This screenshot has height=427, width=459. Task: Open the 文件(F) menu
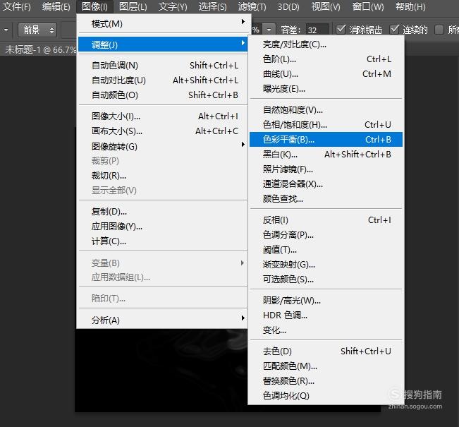[16, 6]
